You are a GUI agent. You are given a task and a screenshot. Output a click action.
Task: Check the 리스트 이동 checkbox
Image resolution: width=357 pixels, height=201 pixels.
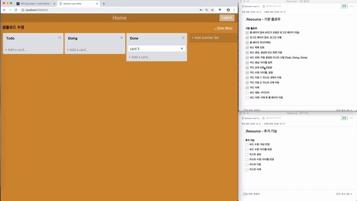coord(247,165)
